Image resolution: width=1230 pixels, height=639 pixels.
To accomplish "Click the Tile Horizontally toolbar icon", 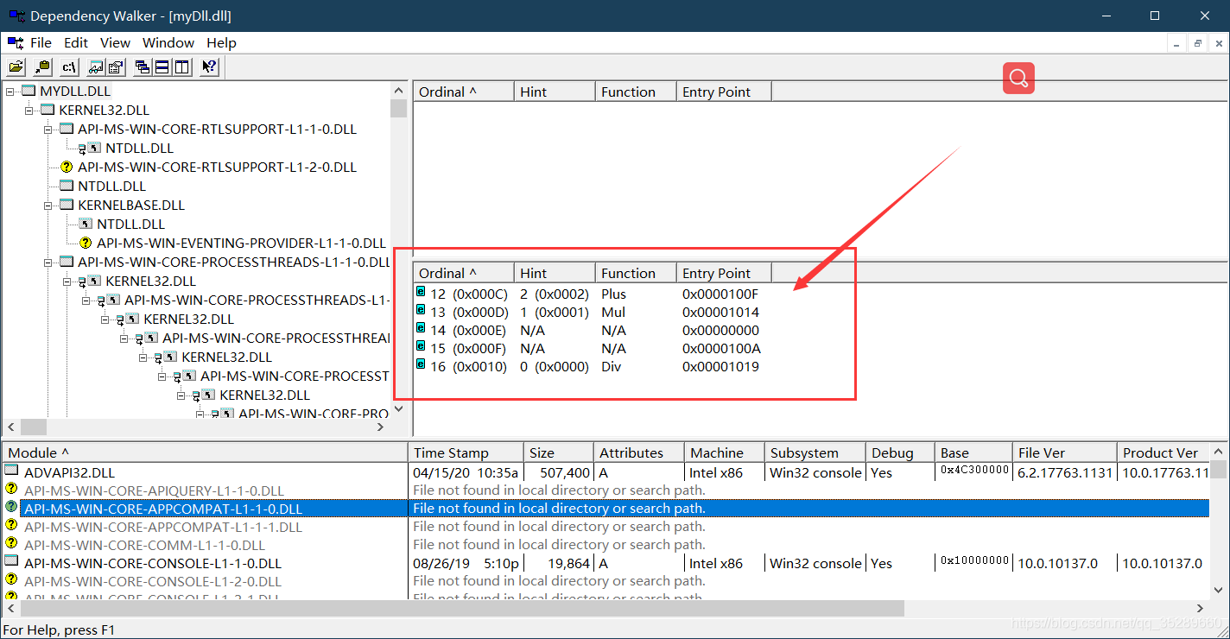I will pyautogui.click(x=162, y=66).
